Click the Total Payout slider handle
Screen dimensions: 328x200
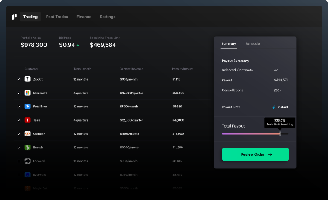280,134
